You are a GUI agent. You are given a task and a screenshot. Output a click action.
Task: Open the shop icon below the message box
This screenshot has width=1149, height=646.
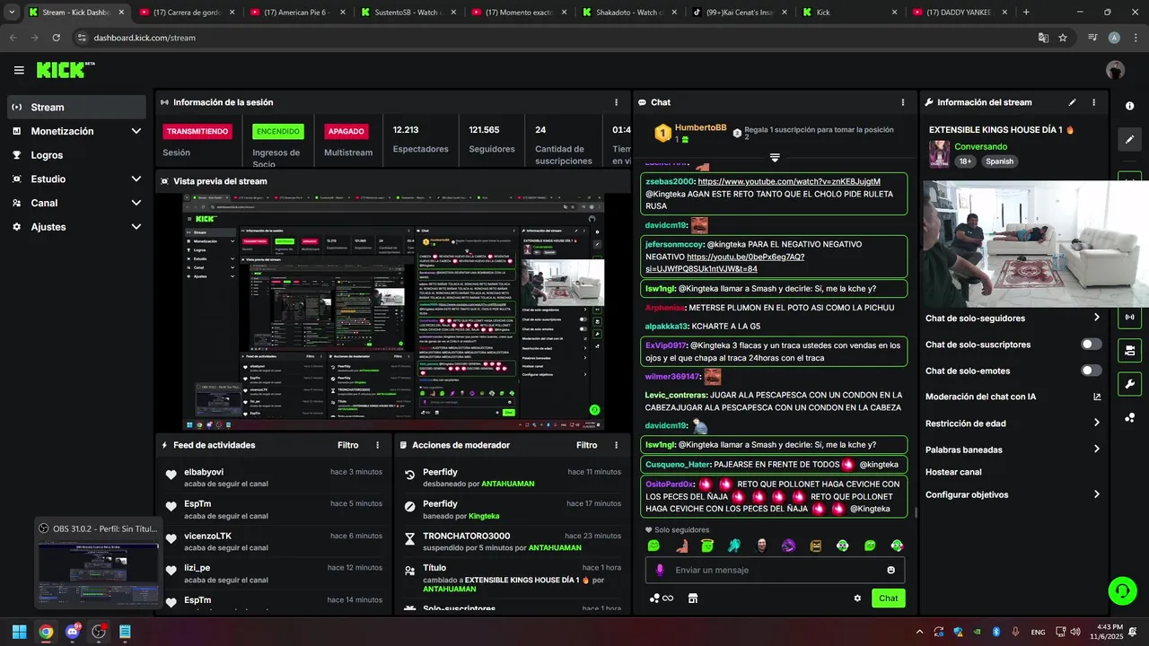tap(692, 598)
